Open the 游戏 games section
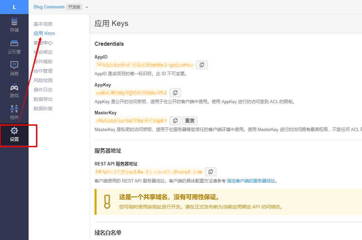362x240 pixels. tap(14, 90)
